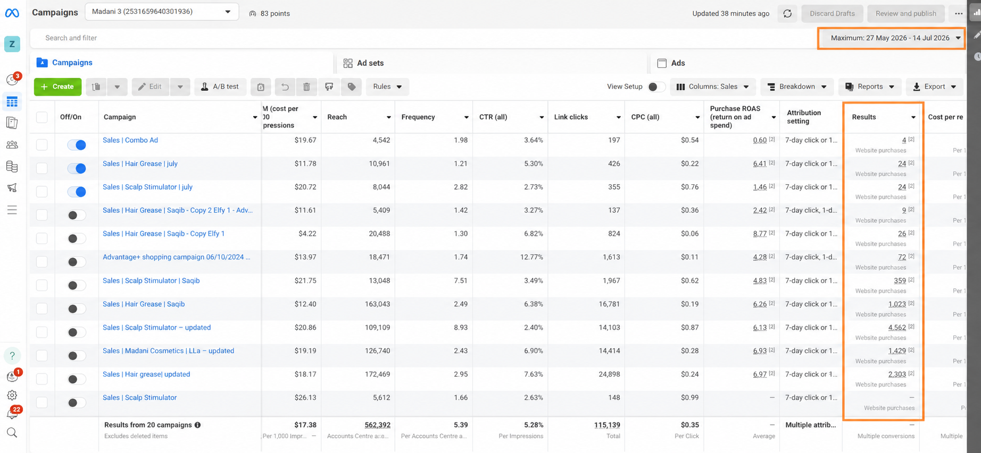Check the Advantage+ shopping campaign row checkbox
The height and width of the screenshot is (453, 981).
41,262
